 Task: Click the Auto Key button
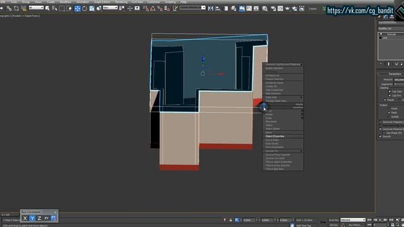pos(334,220)
